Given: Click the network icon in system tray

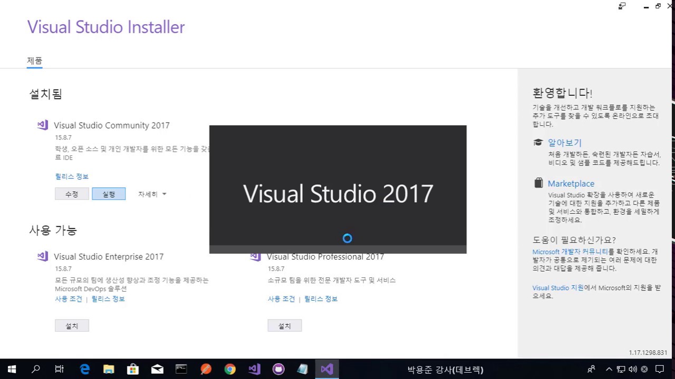Looking at the screenshot, I should tap(621, 369).
